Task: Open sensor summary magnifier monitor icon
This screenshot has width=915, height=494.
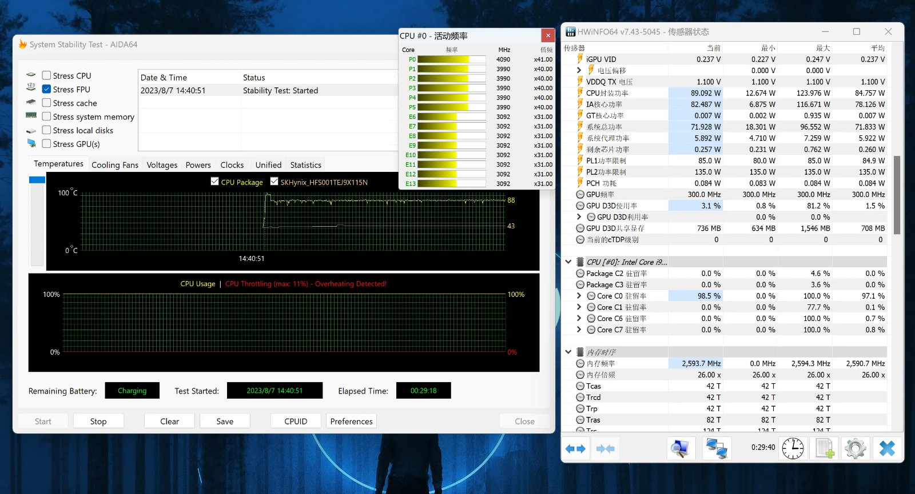Action: tap(680, 449)
